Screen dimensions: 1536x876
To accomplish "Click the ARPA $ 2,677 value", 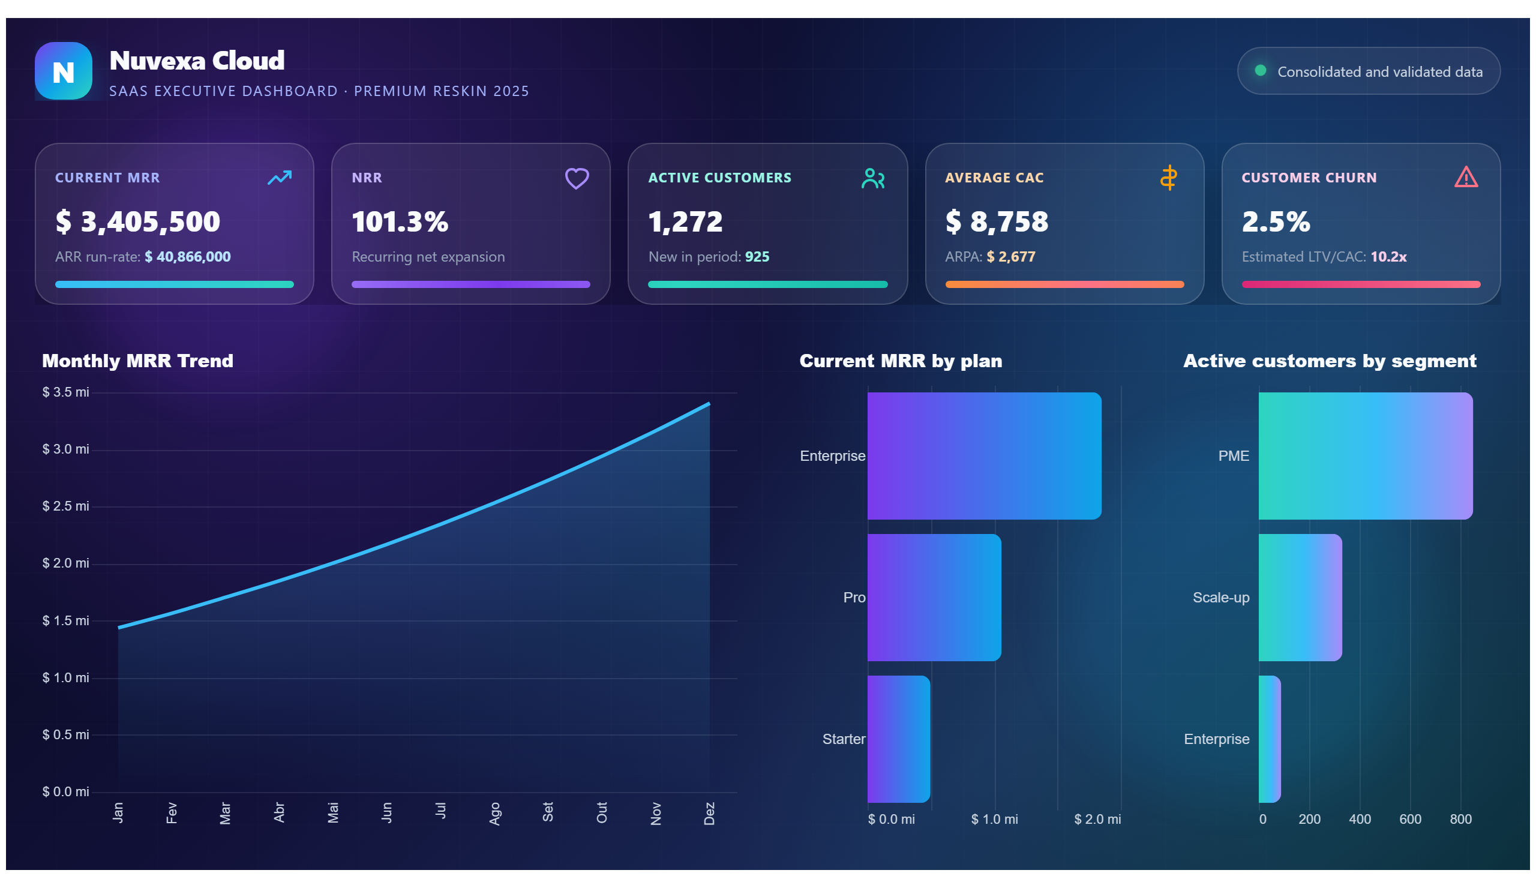I will [x=1010, y=257].
